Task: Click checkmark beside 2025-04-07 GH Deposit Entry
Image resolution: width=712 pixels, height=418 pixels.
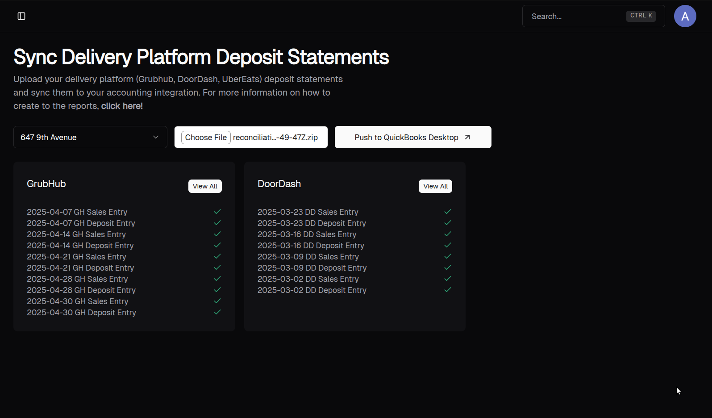Action: (217, 223)
